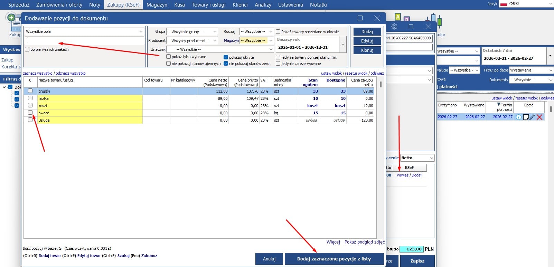Screen dimensions: 554x267
Task: Click the 'zaznacz wszystko' link
Action: (38, 73)
